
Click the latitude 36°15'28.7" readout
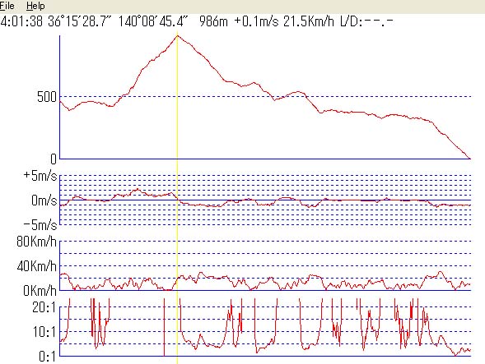[x=79, y=21]
